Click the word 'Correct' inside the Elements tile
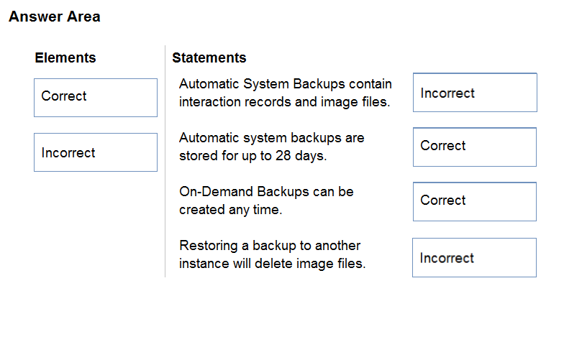 64,96
